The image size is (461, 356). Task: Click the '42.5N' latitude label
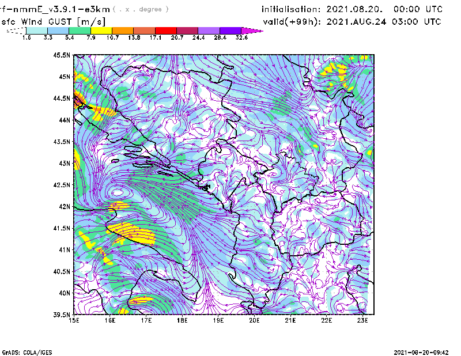[x=62, y=185]
